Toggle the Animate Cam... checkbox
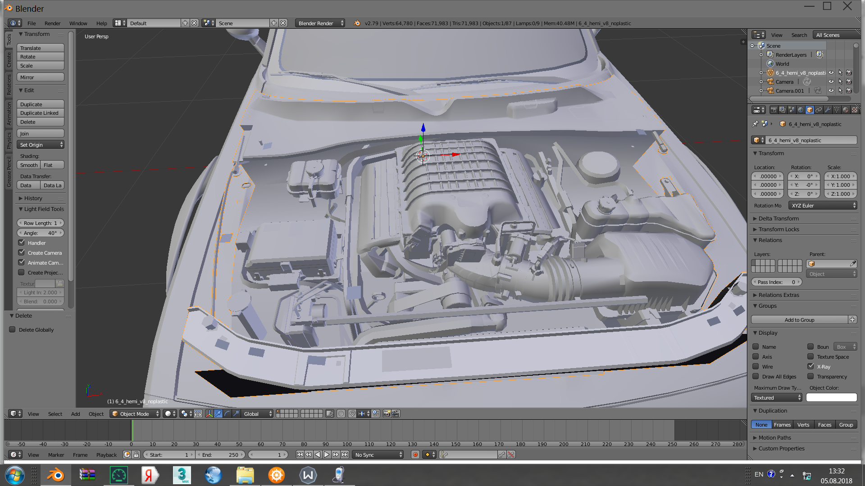 21,262
